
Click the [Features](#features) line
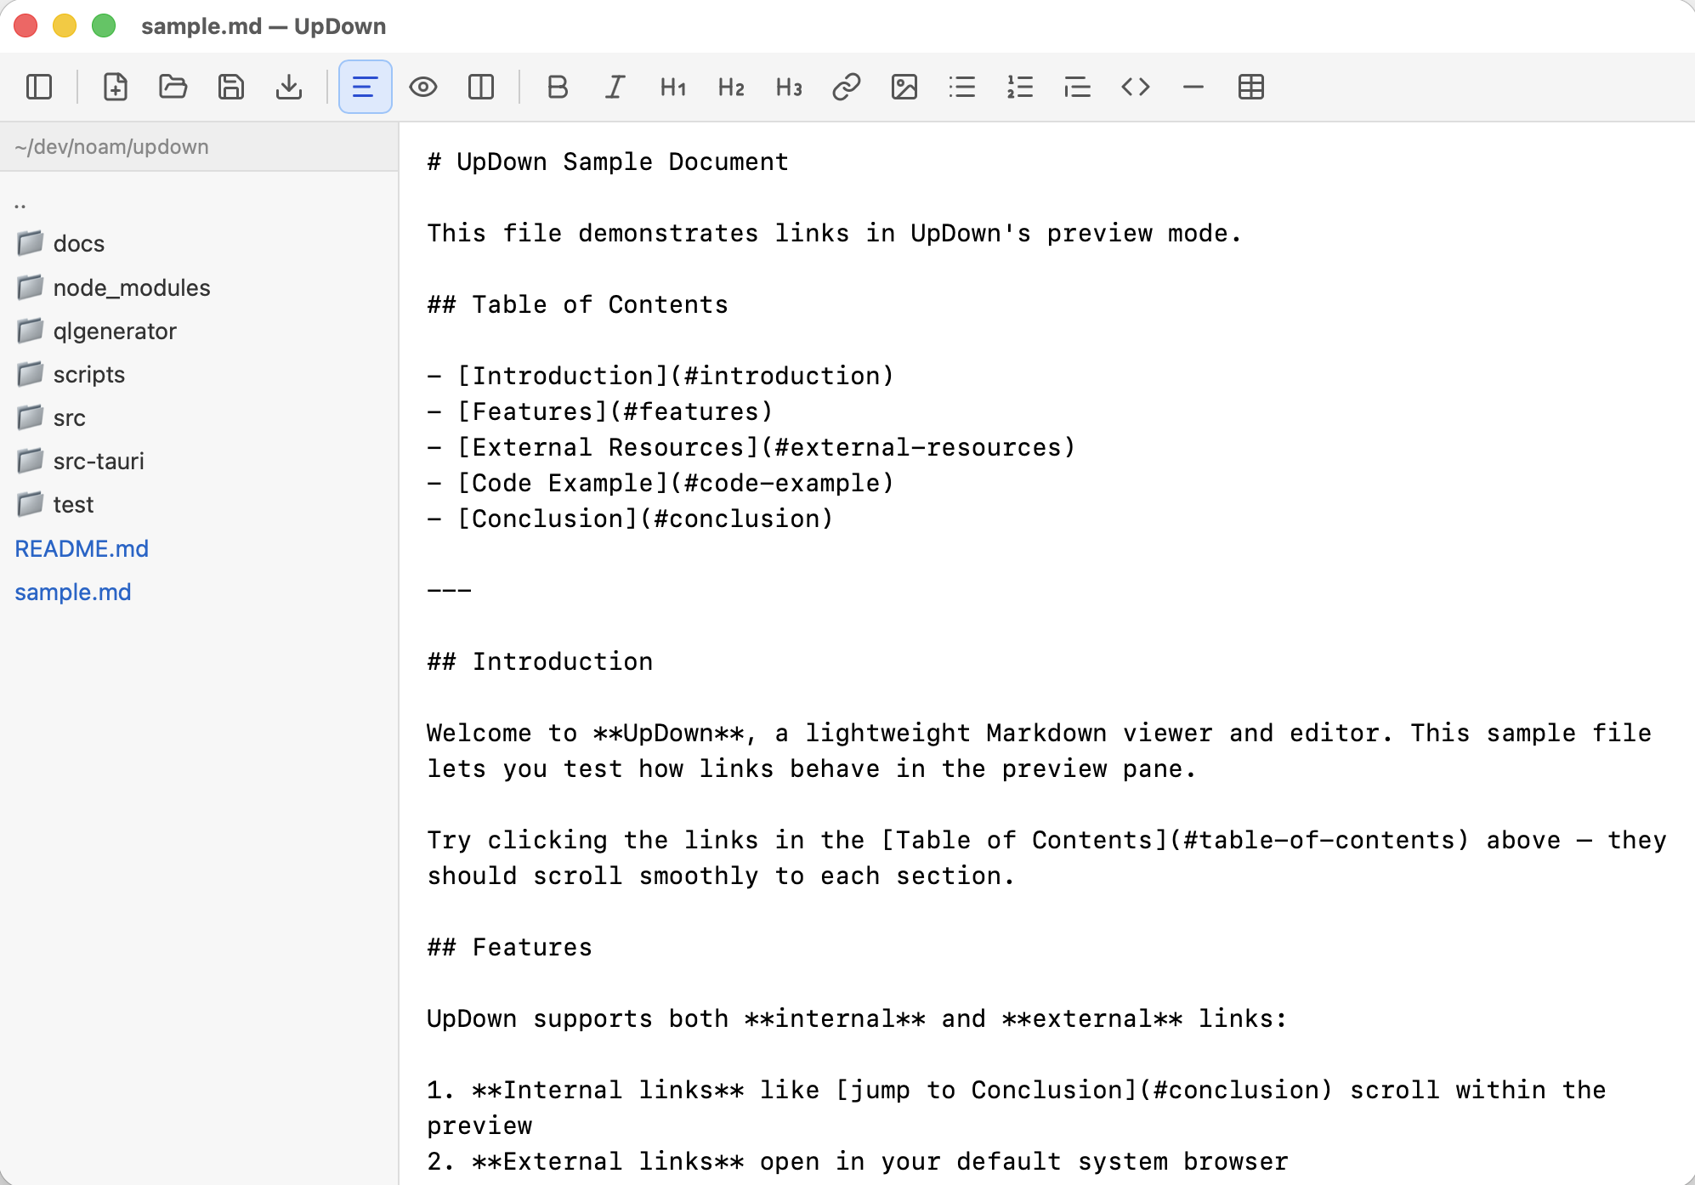pos(600,411)
